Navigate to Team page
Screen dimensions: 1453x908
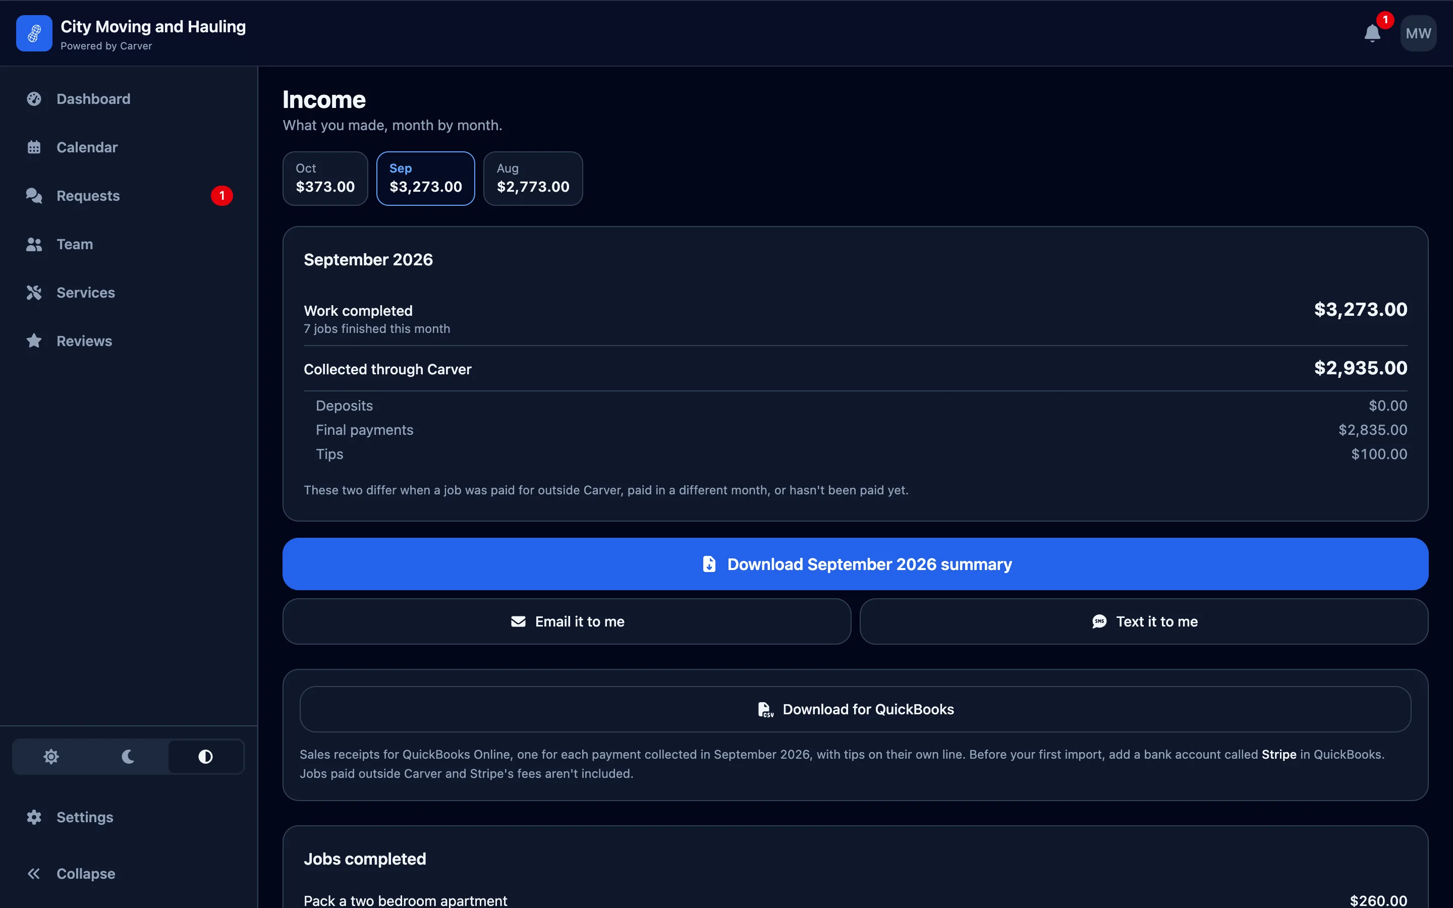pyautogui.click(x=129, y=245)
